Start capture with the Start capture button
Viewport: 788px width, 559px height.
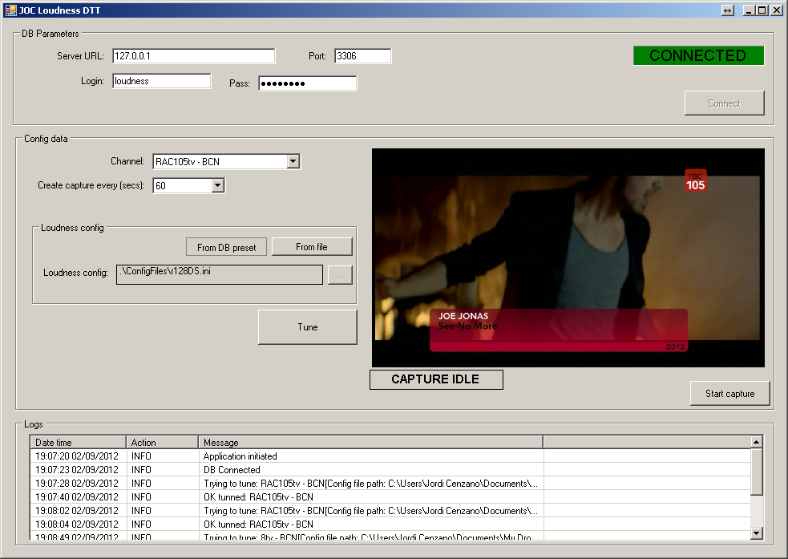[729, 394]
